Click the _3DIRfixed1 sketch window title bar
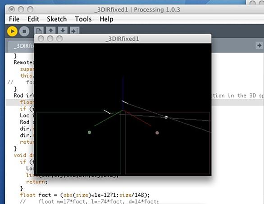Viewport: 264px width, 204px height. point(123,39)
